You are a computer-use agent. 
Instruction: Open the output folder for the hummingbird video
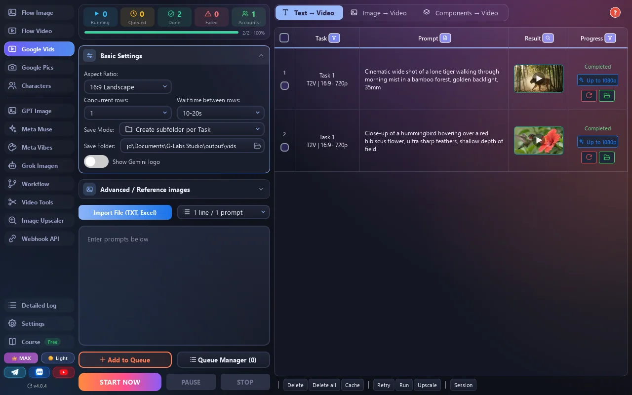click(607, 158)
